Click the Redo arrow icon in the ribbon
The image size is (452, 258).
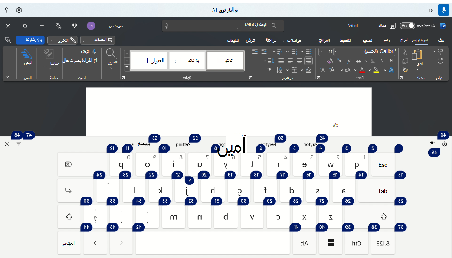(x=440, y=61)
